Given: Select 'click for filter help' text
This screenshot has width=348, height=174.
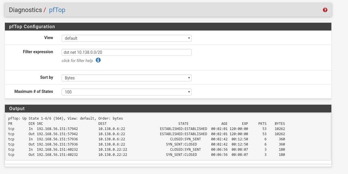Looking at the screenshot, I should pyautogui.click(x=77, y=61).
